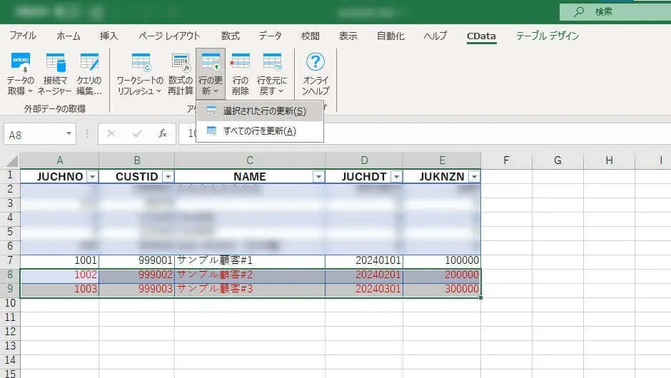Switch to the データ tab
Image resolution: width=671 pixels, height=378 pixels.
pyautogui.click(x=270, y=36)
